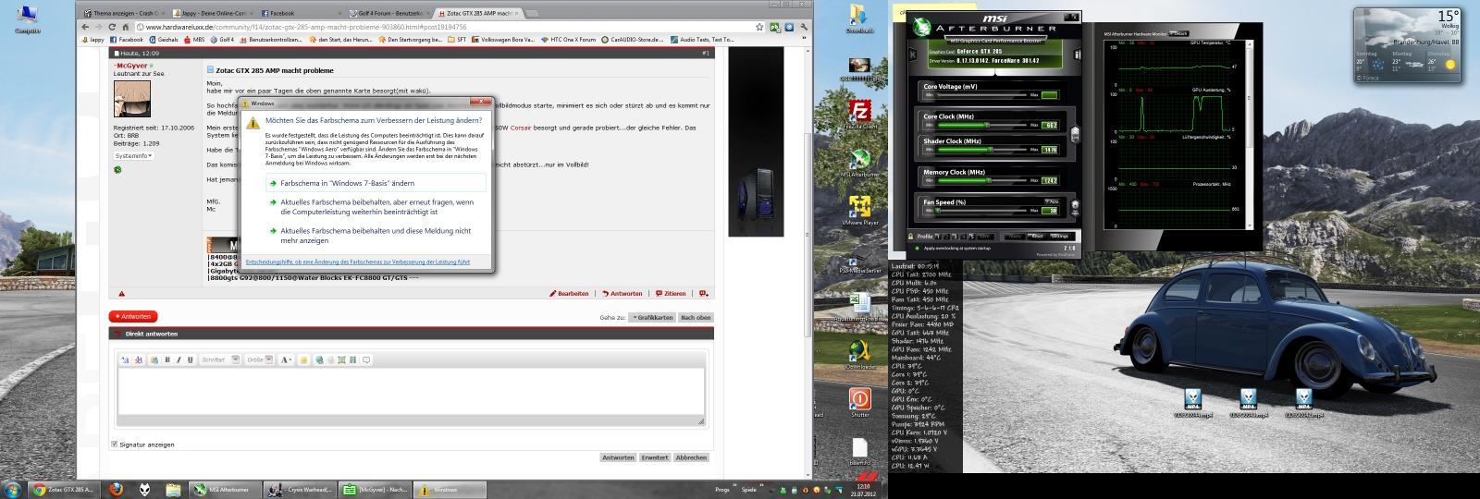Image resolution: width=1480 pixels, height=499 pixels.
Task: Insert an image in the reply editor
Action: pos(341,359)
